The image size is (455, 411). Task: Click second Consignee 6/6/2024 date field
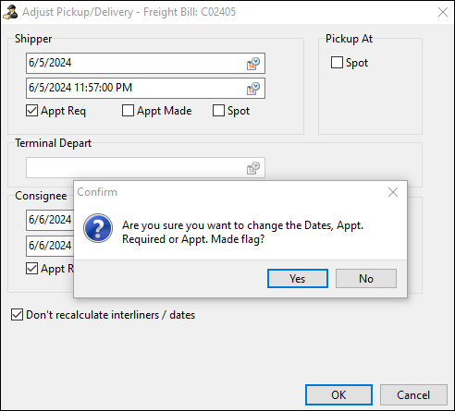pos(50,246)
